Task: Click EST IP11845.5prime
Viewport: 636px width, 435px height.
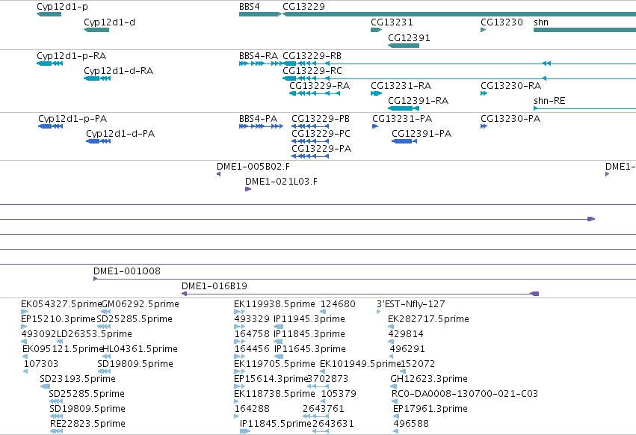Action: (245, 431)
